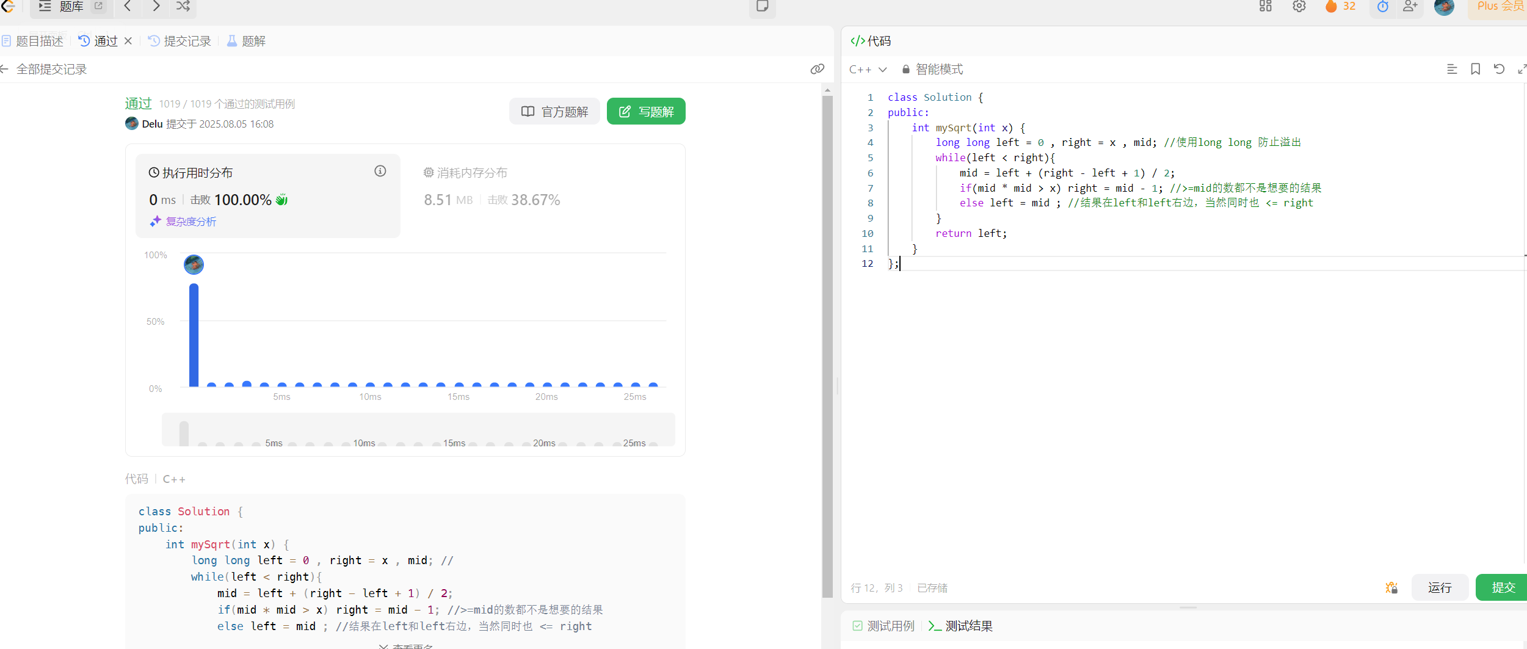Click the streak flame icon

click(x=1331, y=6)
